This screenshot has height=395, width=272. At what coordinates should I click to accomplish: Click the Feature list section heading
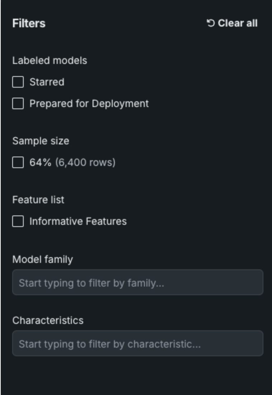pos(38,200)
